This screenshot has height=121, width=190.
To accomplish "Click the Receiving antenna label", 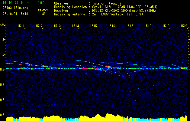I will 69,14.
